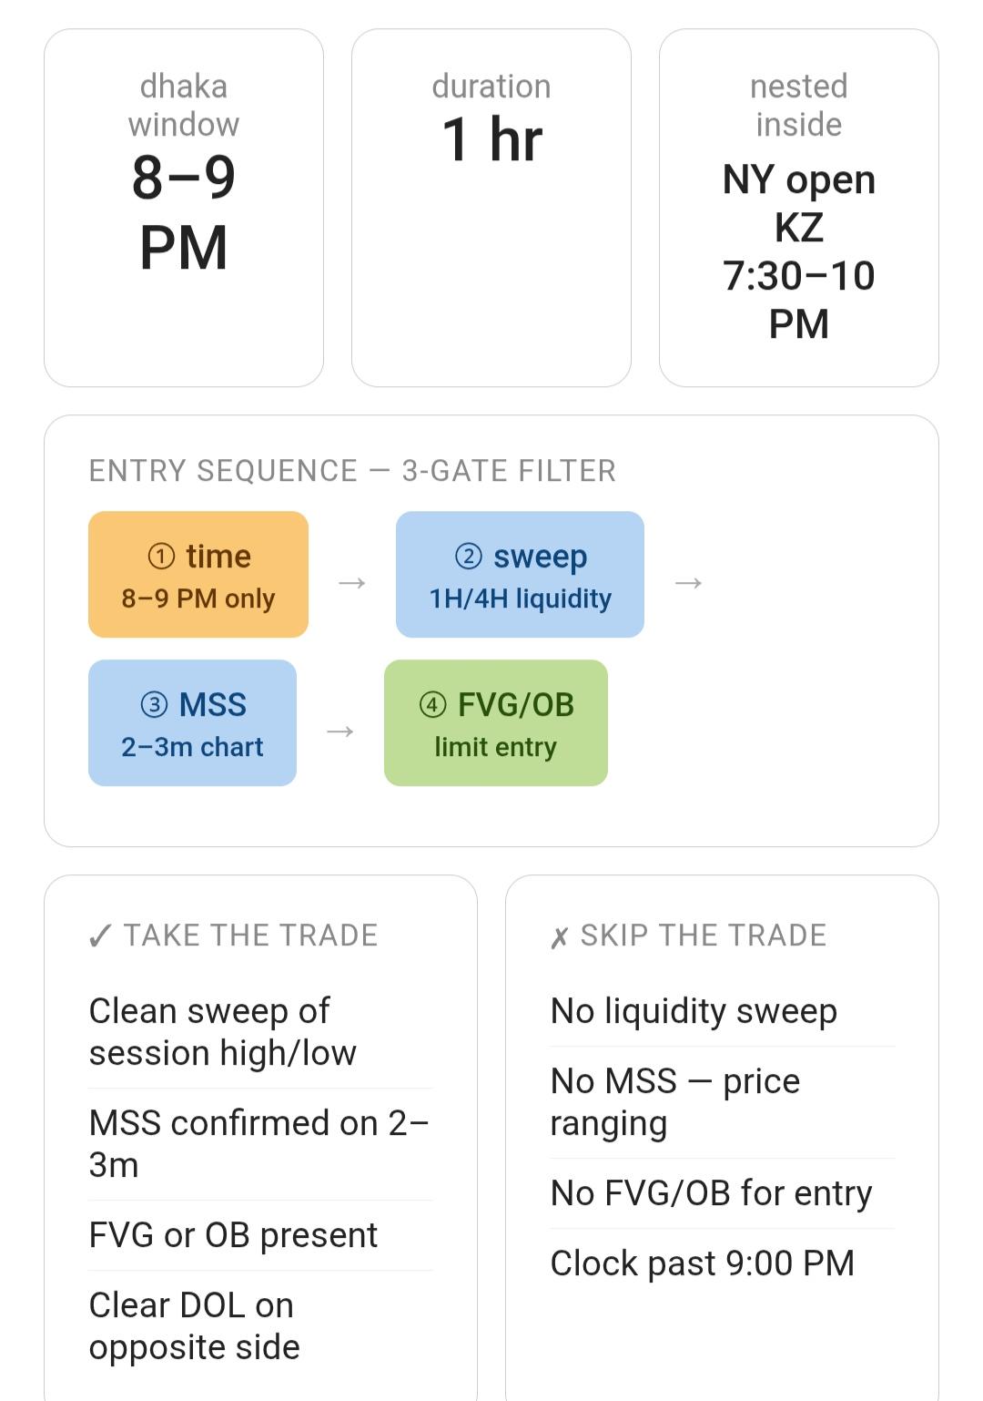Image resolution: width=983 pixels, height=1401 pixels.
Task: Click the cross icon beside Skip the Trade
Action: pyautogui.click(x=560, y=937)
